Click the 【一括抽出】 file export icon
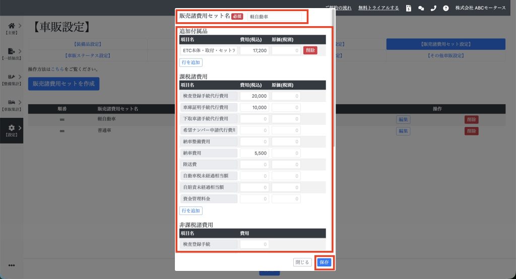 pos(11,51)
